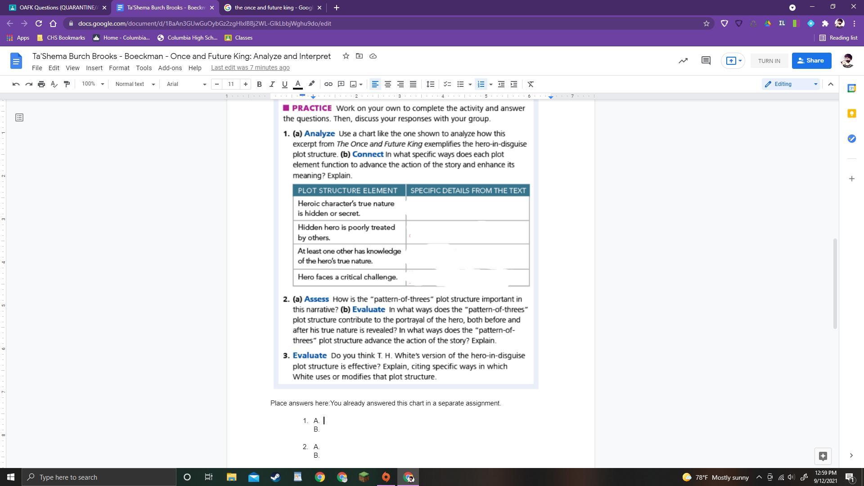864x486 pixels.
Task: Open the Format menu
Action: pos(119,67)
